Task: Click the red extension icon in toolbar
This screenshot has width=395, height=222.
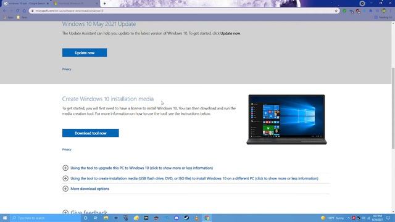Action: 358,11
